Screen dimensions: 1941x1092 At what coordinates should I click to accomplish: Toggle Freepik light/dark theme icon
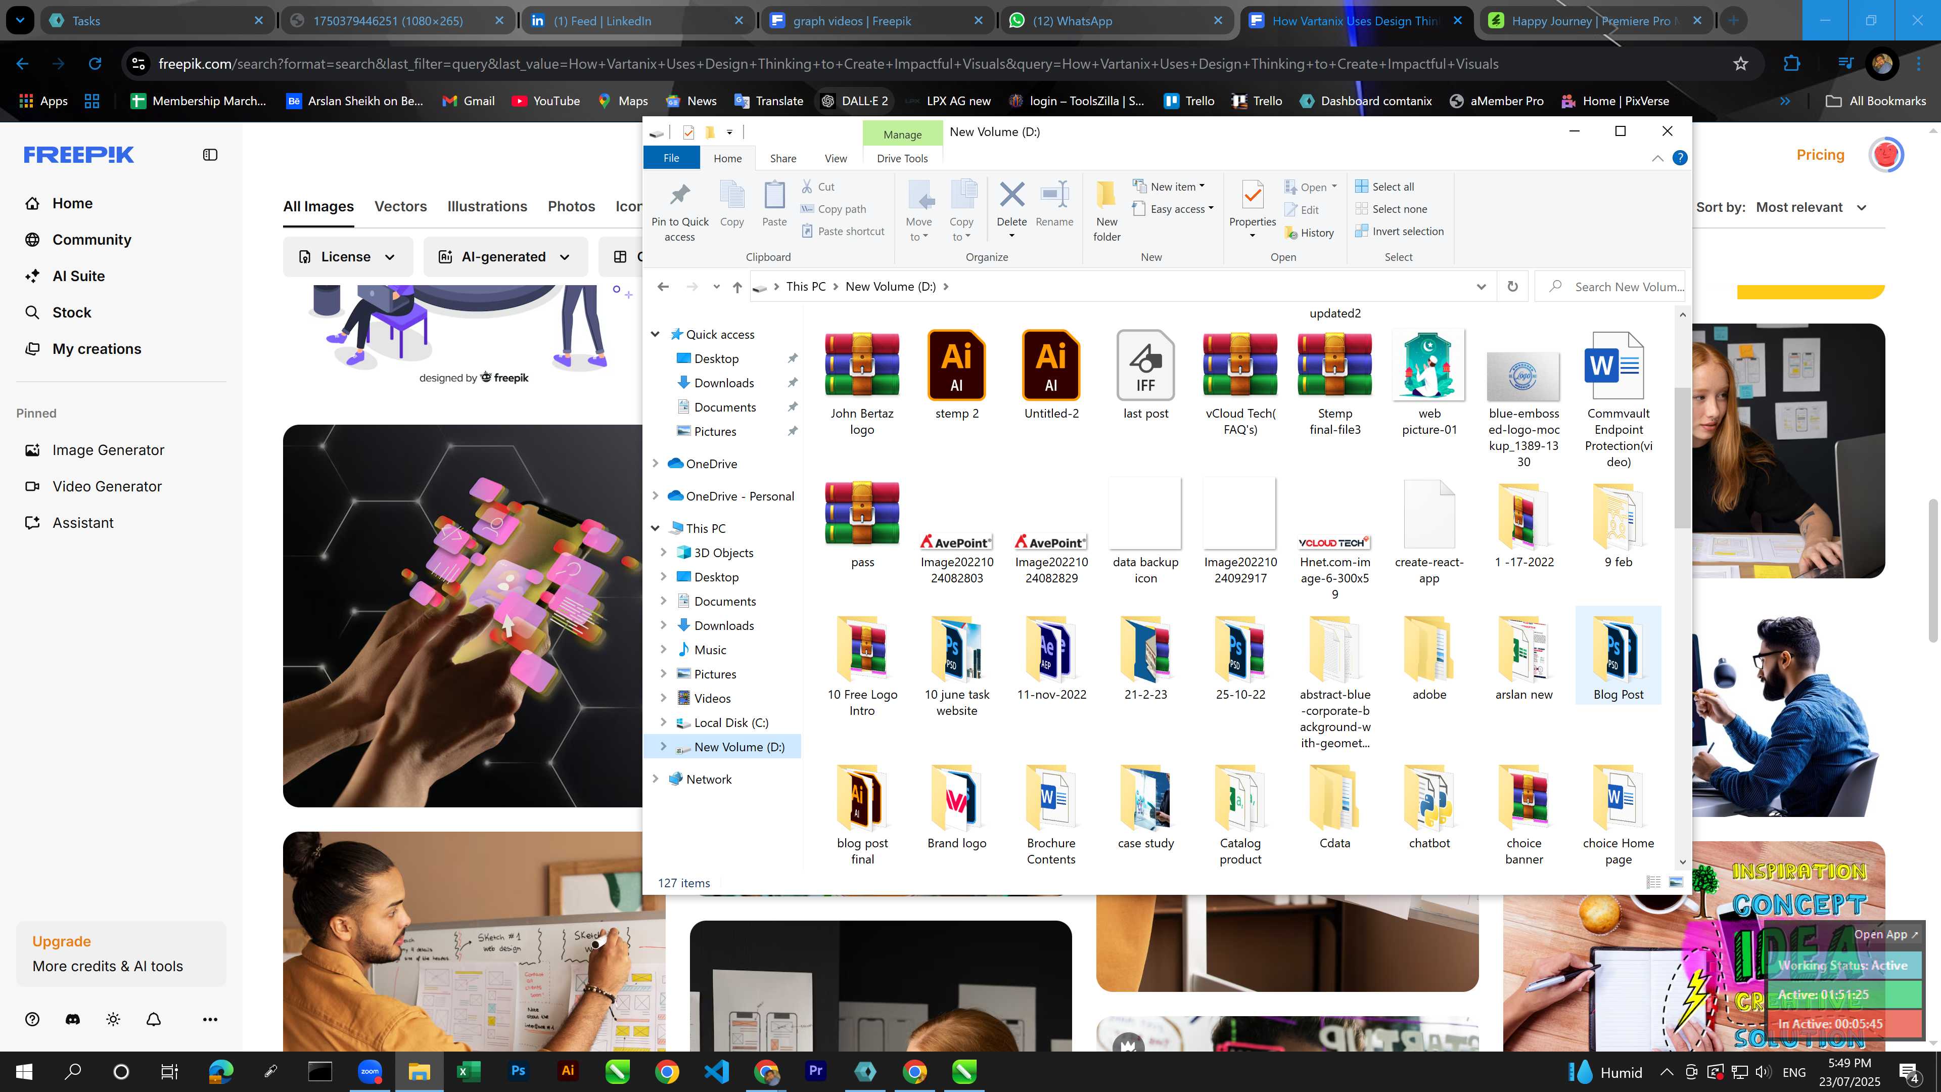pyautogui.click(x=113, y=1019)
